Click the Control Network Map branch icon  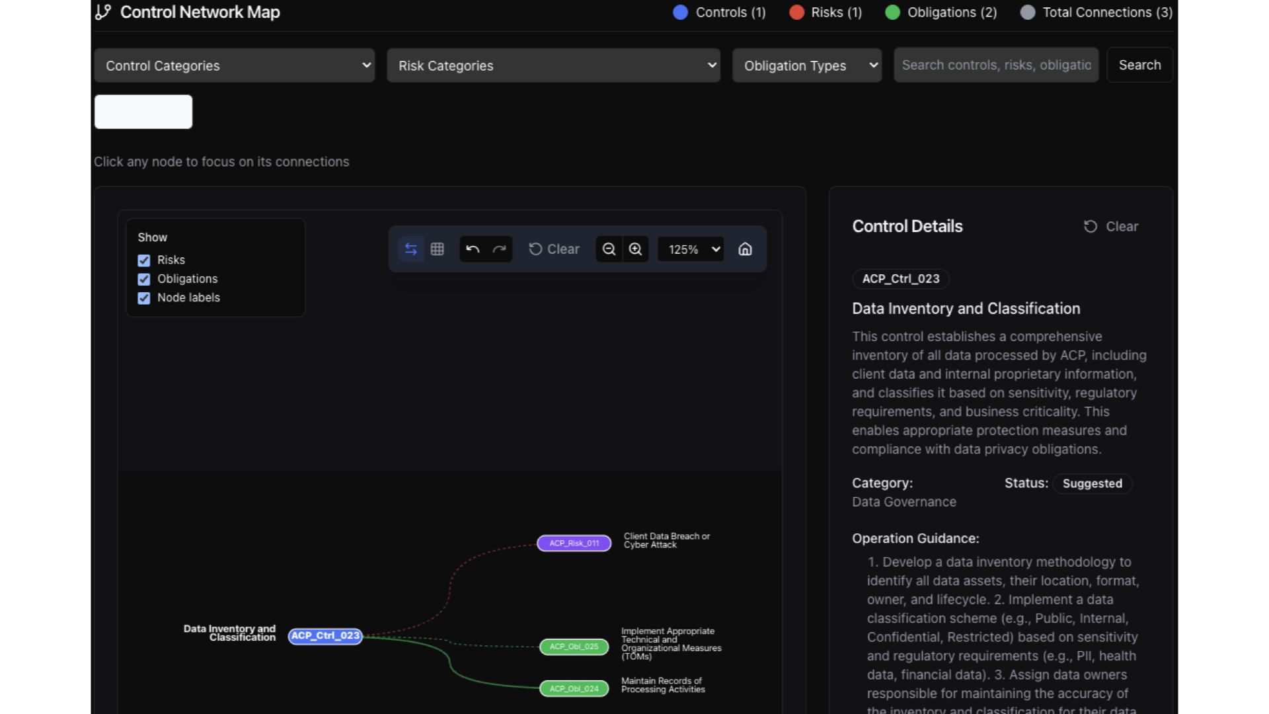[x=103, y=12]
